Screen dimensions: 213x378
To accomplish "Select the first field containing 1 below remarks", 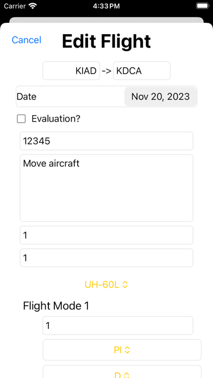I will [106, 235].
